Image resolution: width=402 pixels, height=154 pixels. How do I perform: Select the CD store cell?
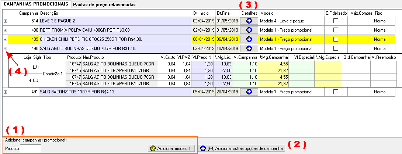pyautogui.click(x=37, y=80)
